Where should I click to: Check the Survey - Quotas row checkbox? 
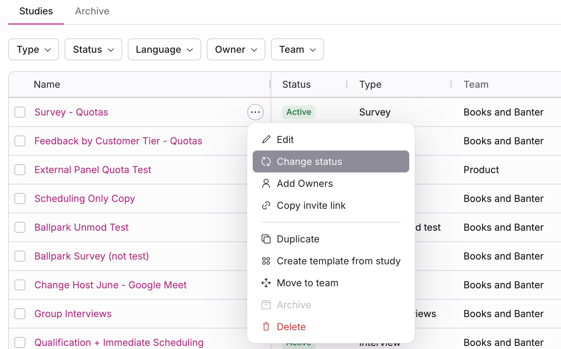point(20,112)
